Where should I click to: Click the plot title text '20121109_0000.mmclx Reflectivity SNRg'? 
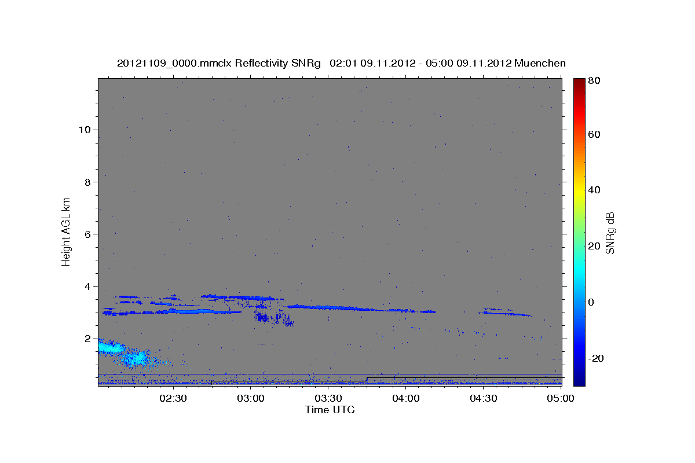pos(219,63)
